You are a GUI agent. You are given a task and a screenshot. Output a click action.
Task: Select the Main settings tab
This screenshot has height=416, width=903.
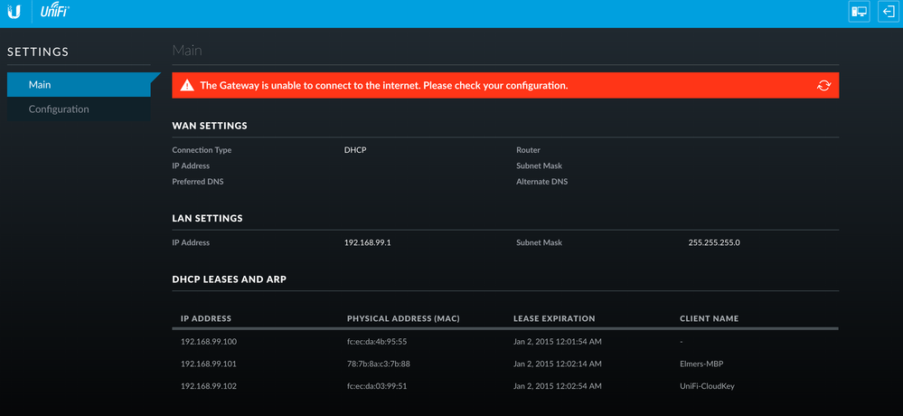(x=79, y=85)
